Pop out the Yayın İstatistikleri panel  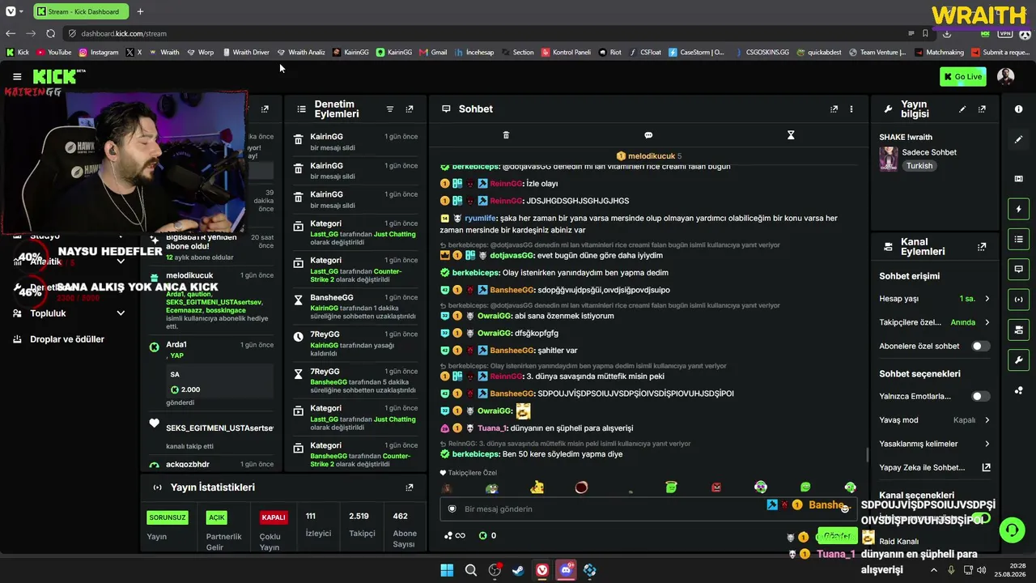(x=410, y=487)
